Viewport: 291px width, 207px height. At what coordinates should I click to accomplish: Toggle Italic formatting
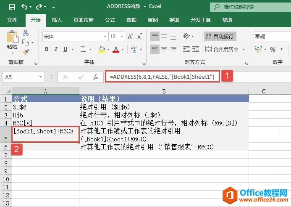[56, 49]
